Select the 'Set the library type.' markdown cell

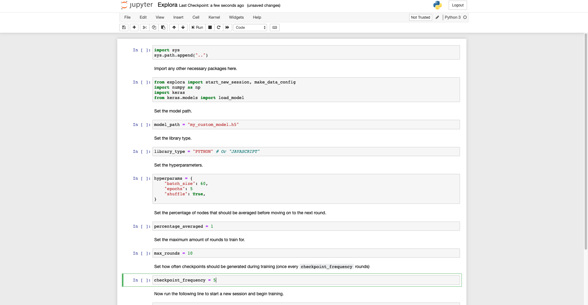tap(173, 138)
